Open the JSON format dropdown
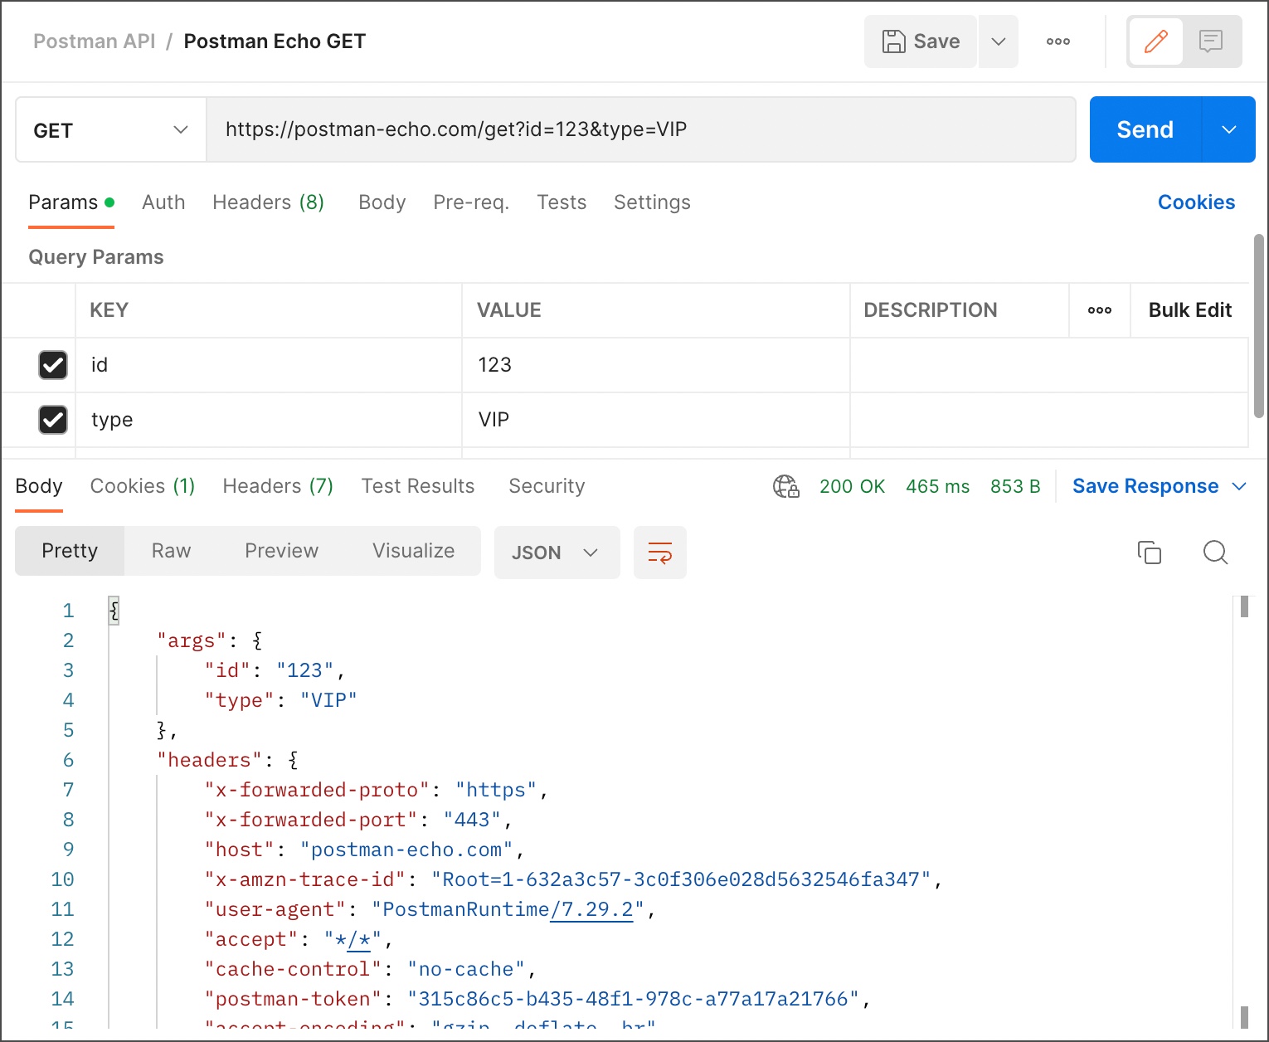This screenshot has width=1269, height=1042. 557,552
